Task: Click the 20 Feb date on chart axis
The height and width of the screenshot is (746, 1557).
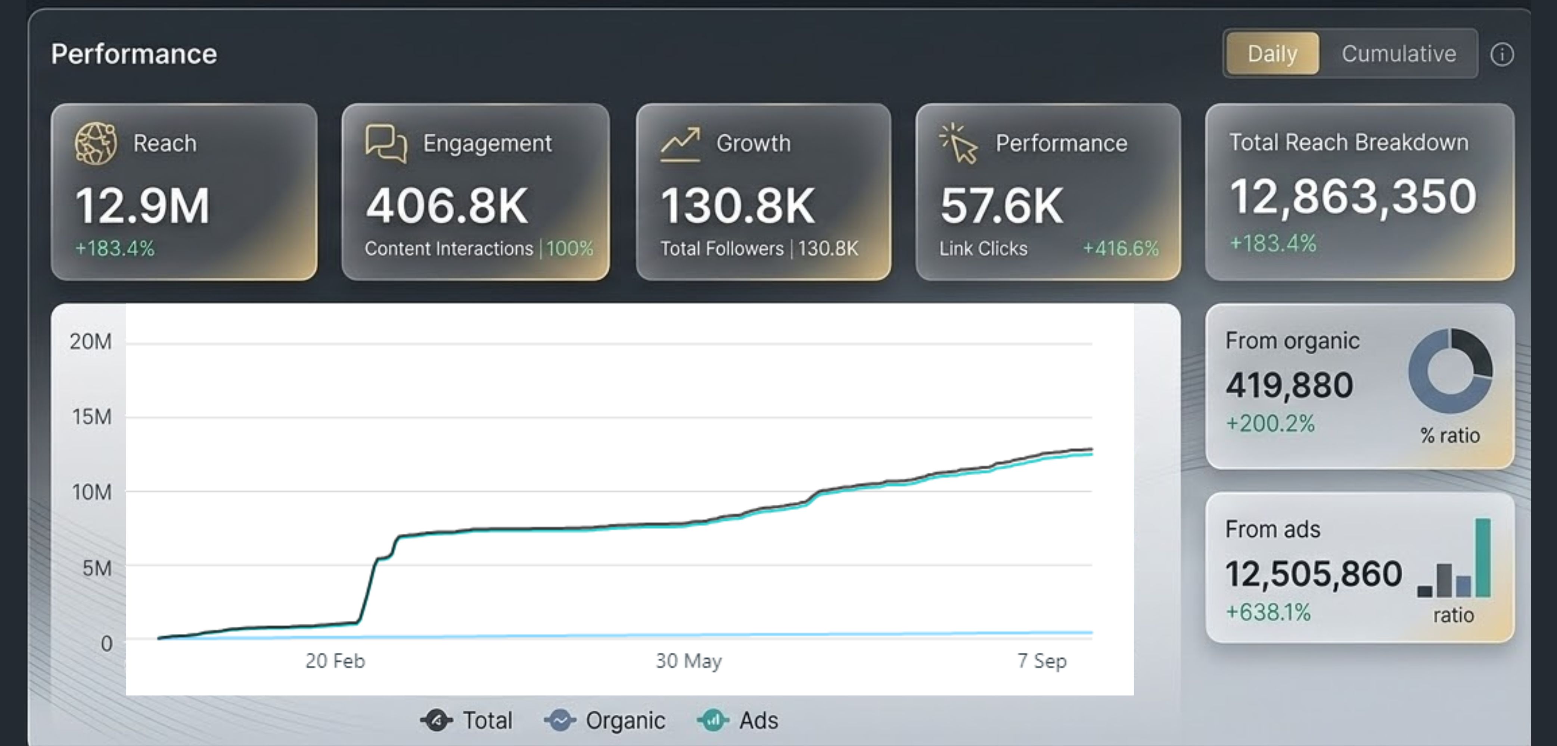Action: point(335,661)
